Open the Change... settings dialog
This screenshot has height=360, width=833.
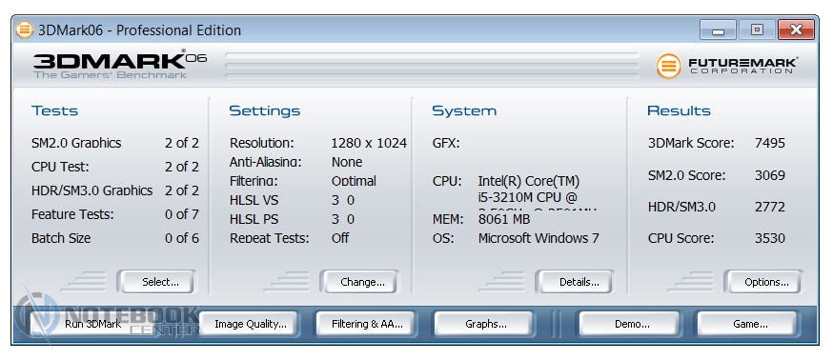pyautogui.click(x=359, y=282)
